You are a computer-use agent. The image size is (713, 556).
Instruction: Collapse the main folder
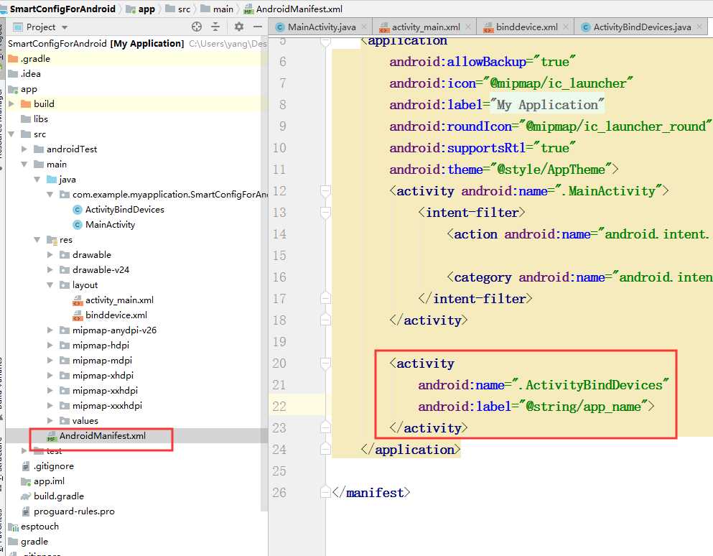[24, 164]
